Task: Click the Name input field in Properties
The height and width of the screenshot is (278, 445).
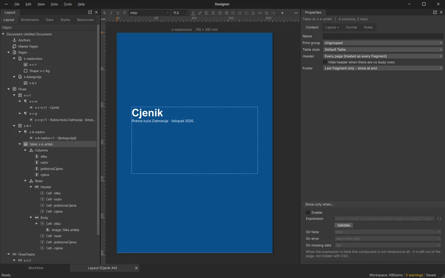Action: pos(383,36)
